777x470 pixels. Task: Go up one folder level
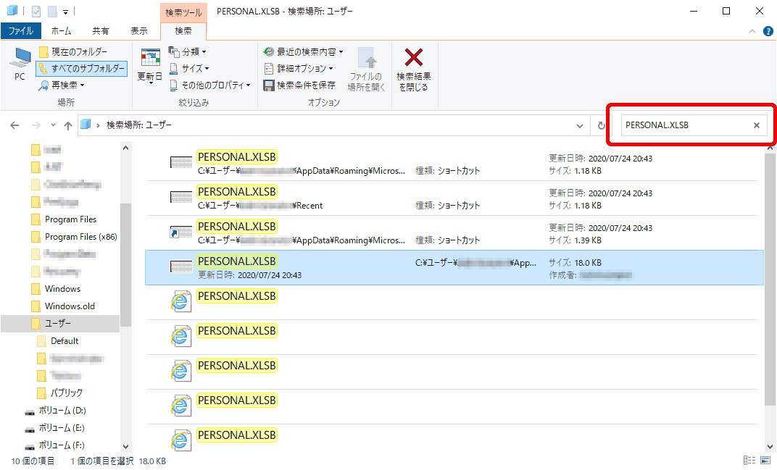click(68, 125)
